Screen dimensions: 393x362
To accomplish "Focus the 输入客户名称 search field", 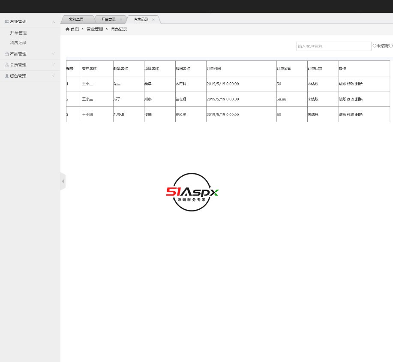I will pos(333,46).
